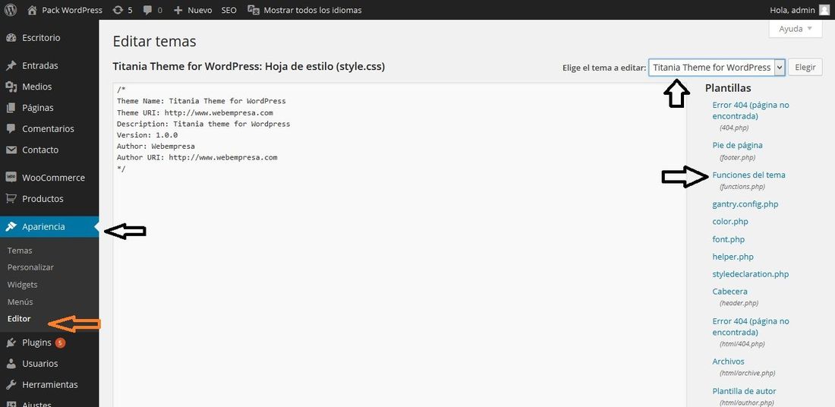835x407 pixels.
Task: Open Error 404 template (html/404.php)
Action: coord(750,327)
